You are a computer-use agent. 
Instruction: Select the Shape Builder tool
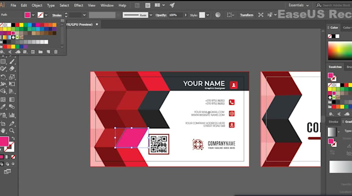tap(3, 91)
